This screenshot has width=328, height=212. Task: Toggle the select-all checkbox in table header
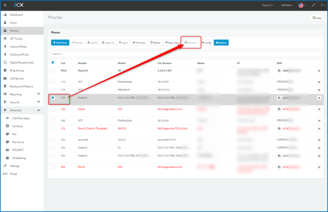[53, 63]
